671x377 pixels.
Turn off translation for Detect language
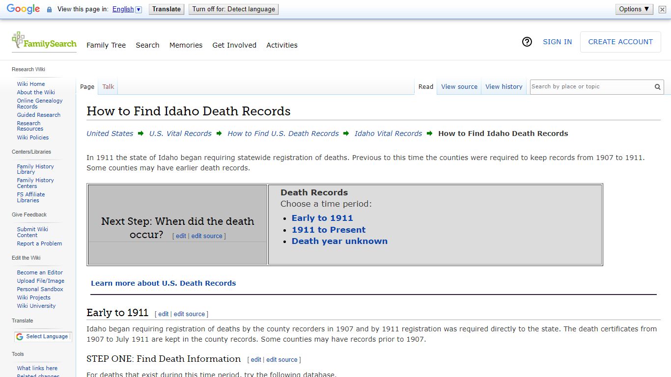(234, 9)
